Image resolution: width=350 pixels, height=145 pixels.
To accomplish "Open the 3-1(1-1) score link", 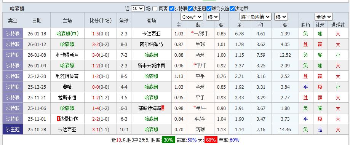I will point(101,130).
